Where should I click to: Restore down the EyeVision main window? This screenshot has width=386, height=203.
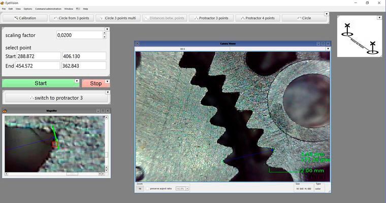point(367,3)
